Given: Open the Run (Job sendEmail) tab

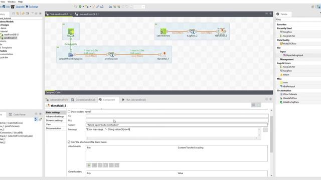Looking at the screenshot, I should (134, 100).
